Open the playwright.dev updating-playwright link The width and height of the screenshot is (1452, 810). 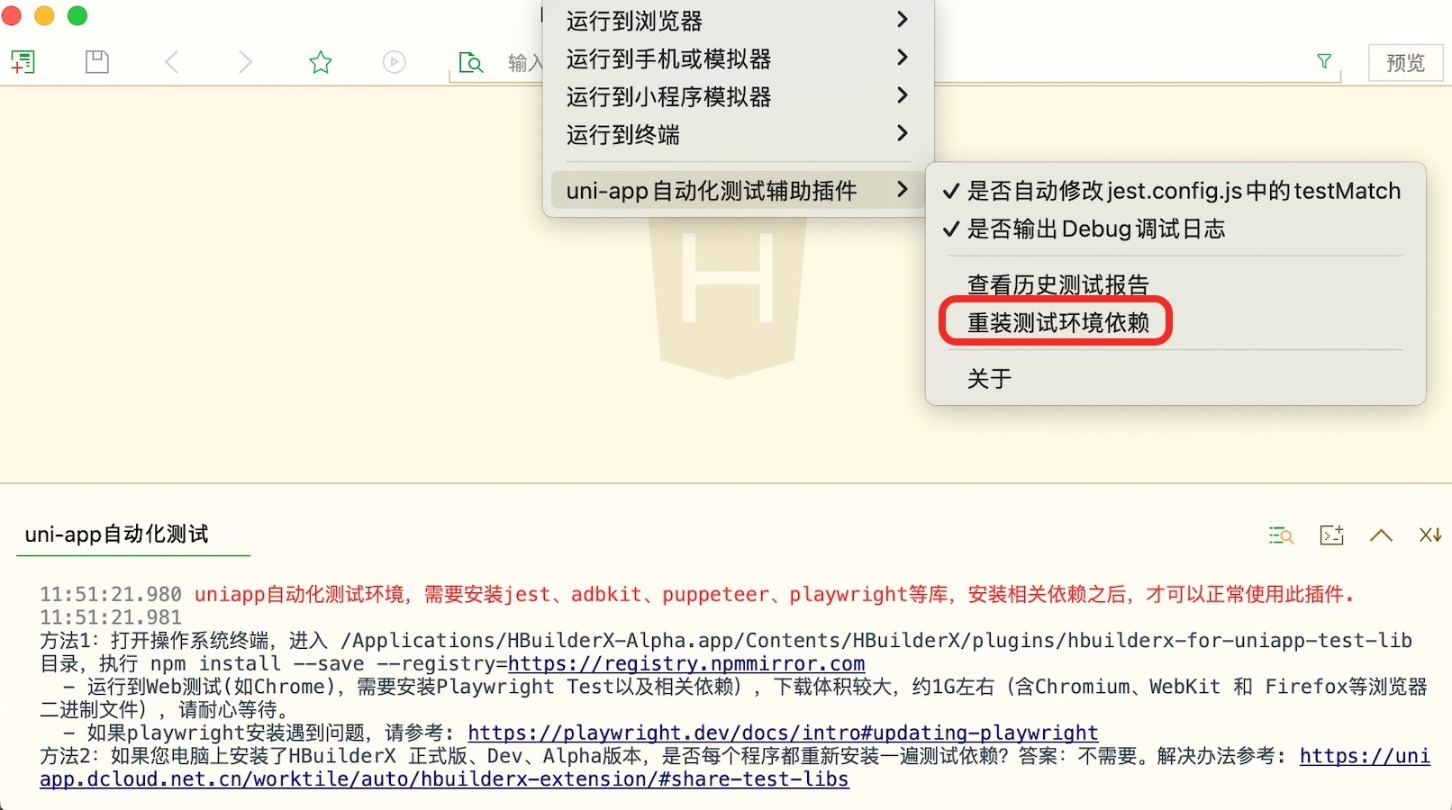[782, 733]
